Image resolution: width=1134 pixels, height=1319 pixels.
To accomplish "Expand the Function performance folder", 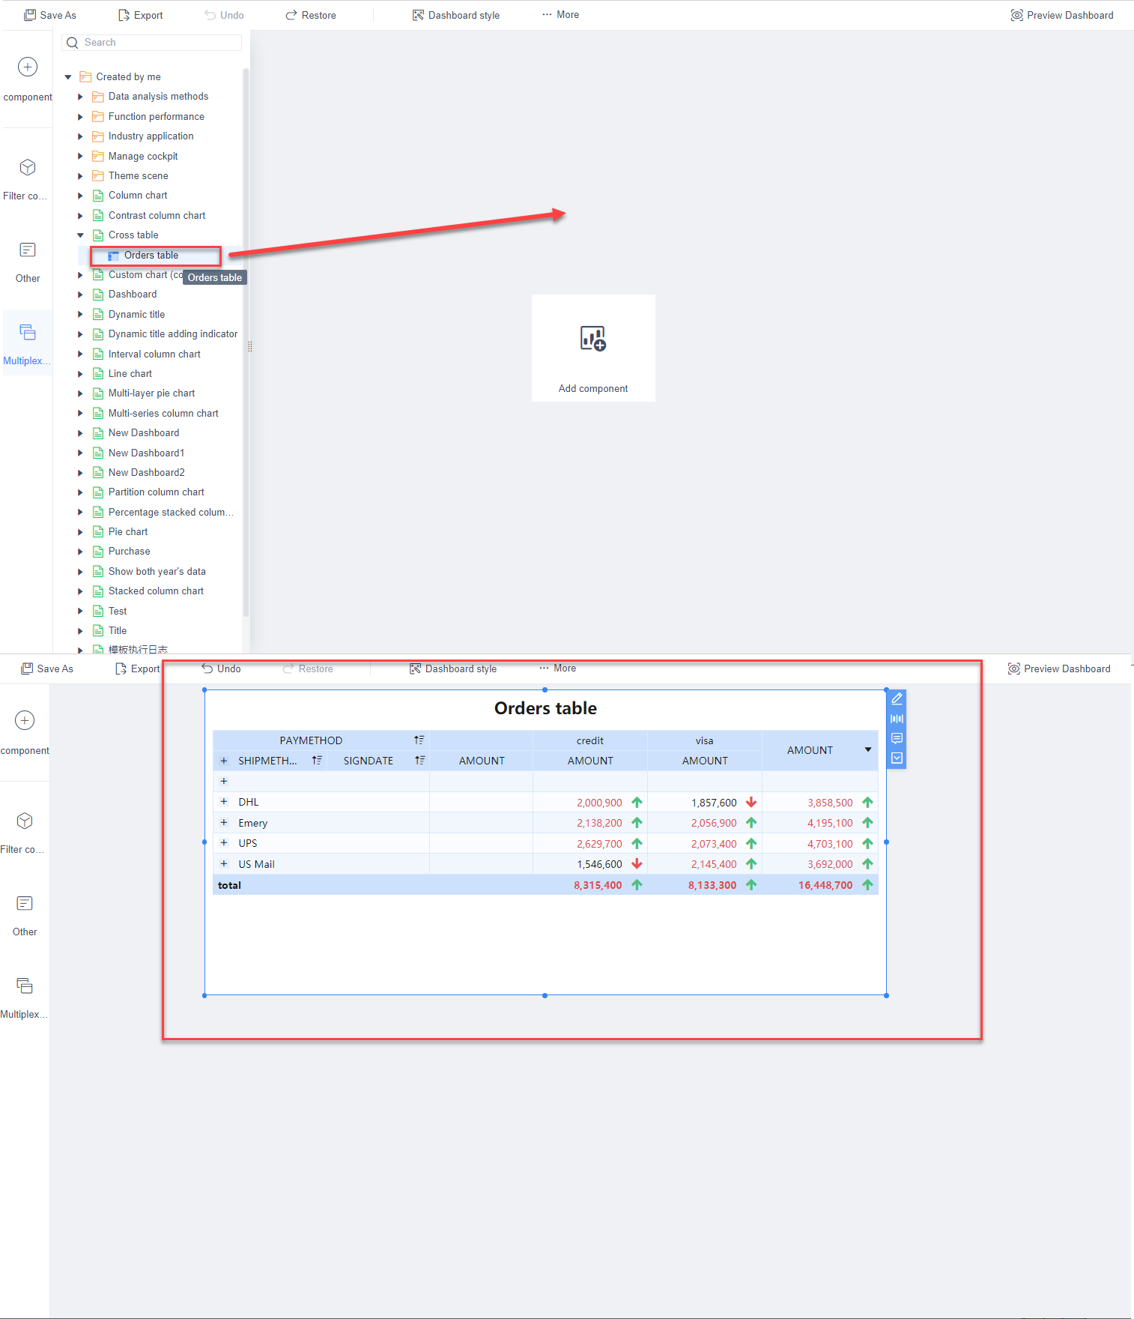I will tap(80, 116).
